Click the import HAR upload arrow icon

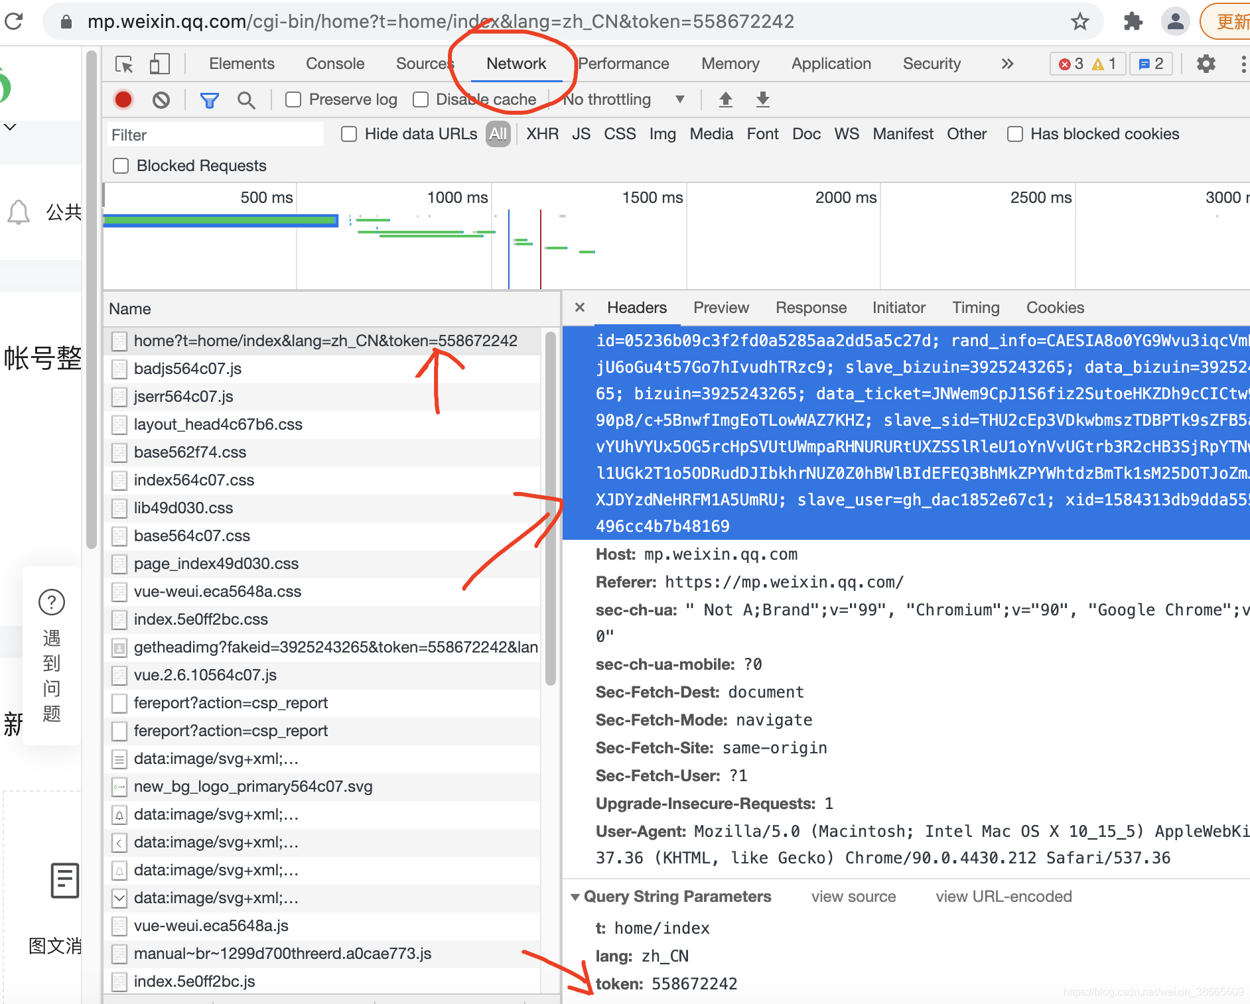726,99
